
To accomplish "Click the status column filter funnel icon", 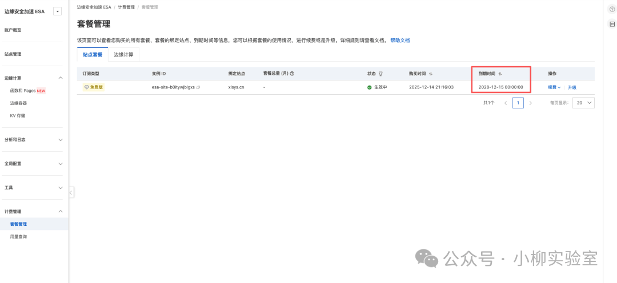I will click(x=380, y=74).
